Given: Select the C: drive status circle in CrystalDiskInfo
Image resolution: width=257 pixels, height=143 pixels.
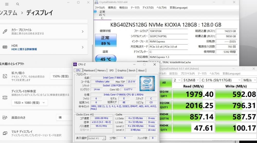Looking at the screenshot, I should pos(95,12).
